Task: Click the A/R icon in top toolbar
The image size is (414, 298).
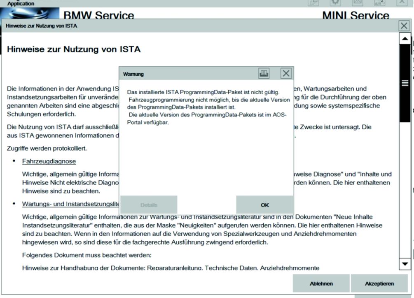Action: 380,3
